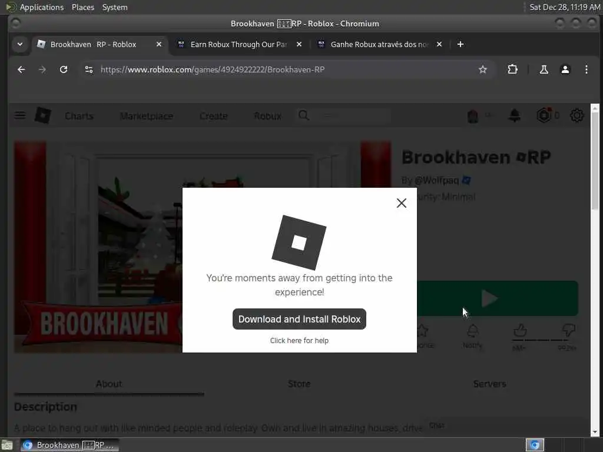This screenshot has width=603, height=452.
Task: Click the Roblox avatar profile icon
Action: click(x=473, y=116)
